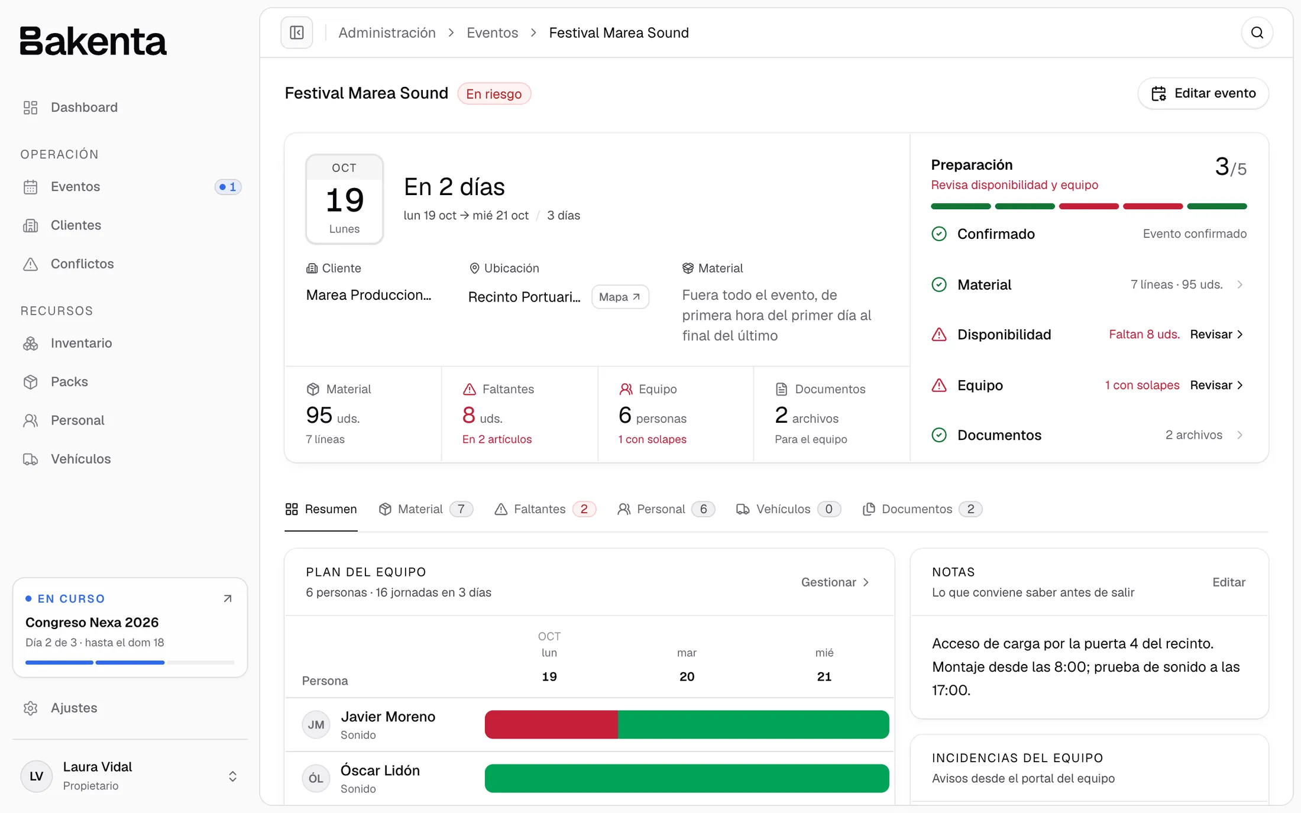The height and width of the screenshot is (813, 1301).
Task: Open the Documentos tab
Action: (923, 509)
